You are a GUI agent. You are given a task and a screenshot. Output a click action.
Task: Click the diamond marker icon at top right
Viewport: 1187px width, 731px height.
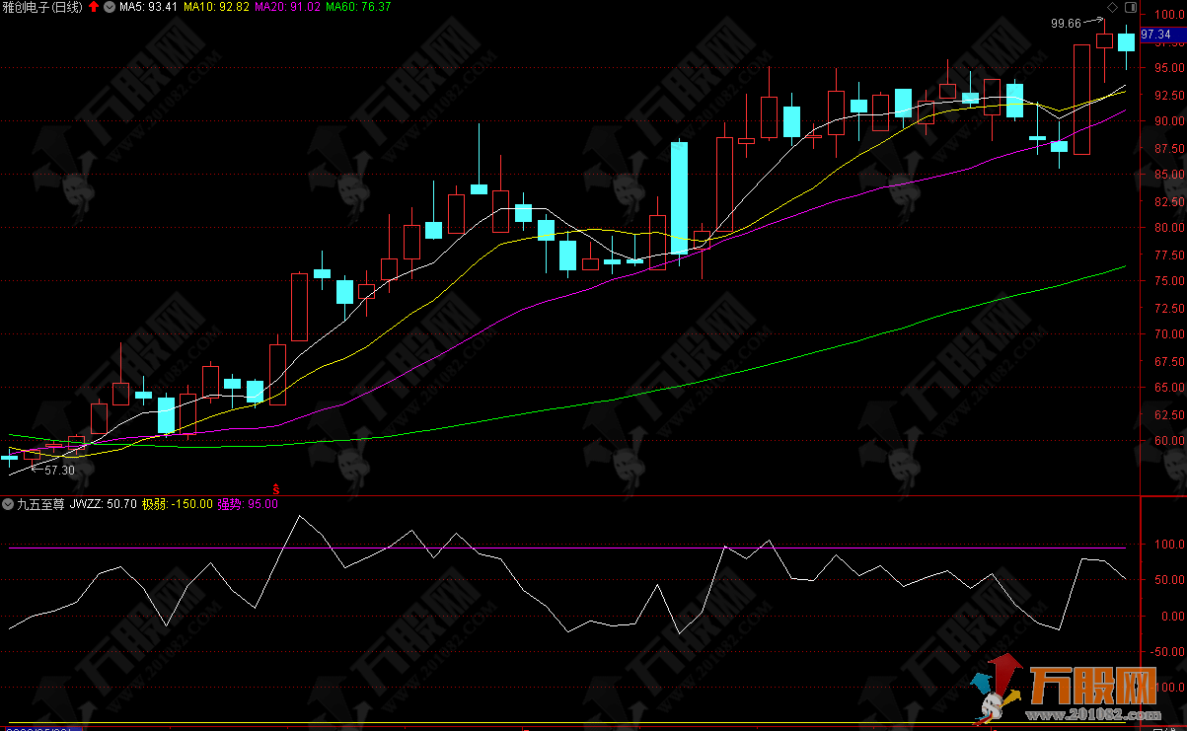1113,7
